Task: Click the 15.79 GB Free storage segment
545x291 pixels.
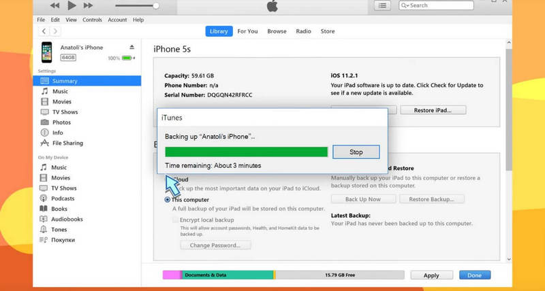Action: pyautogui.click(x=340, y=275)
